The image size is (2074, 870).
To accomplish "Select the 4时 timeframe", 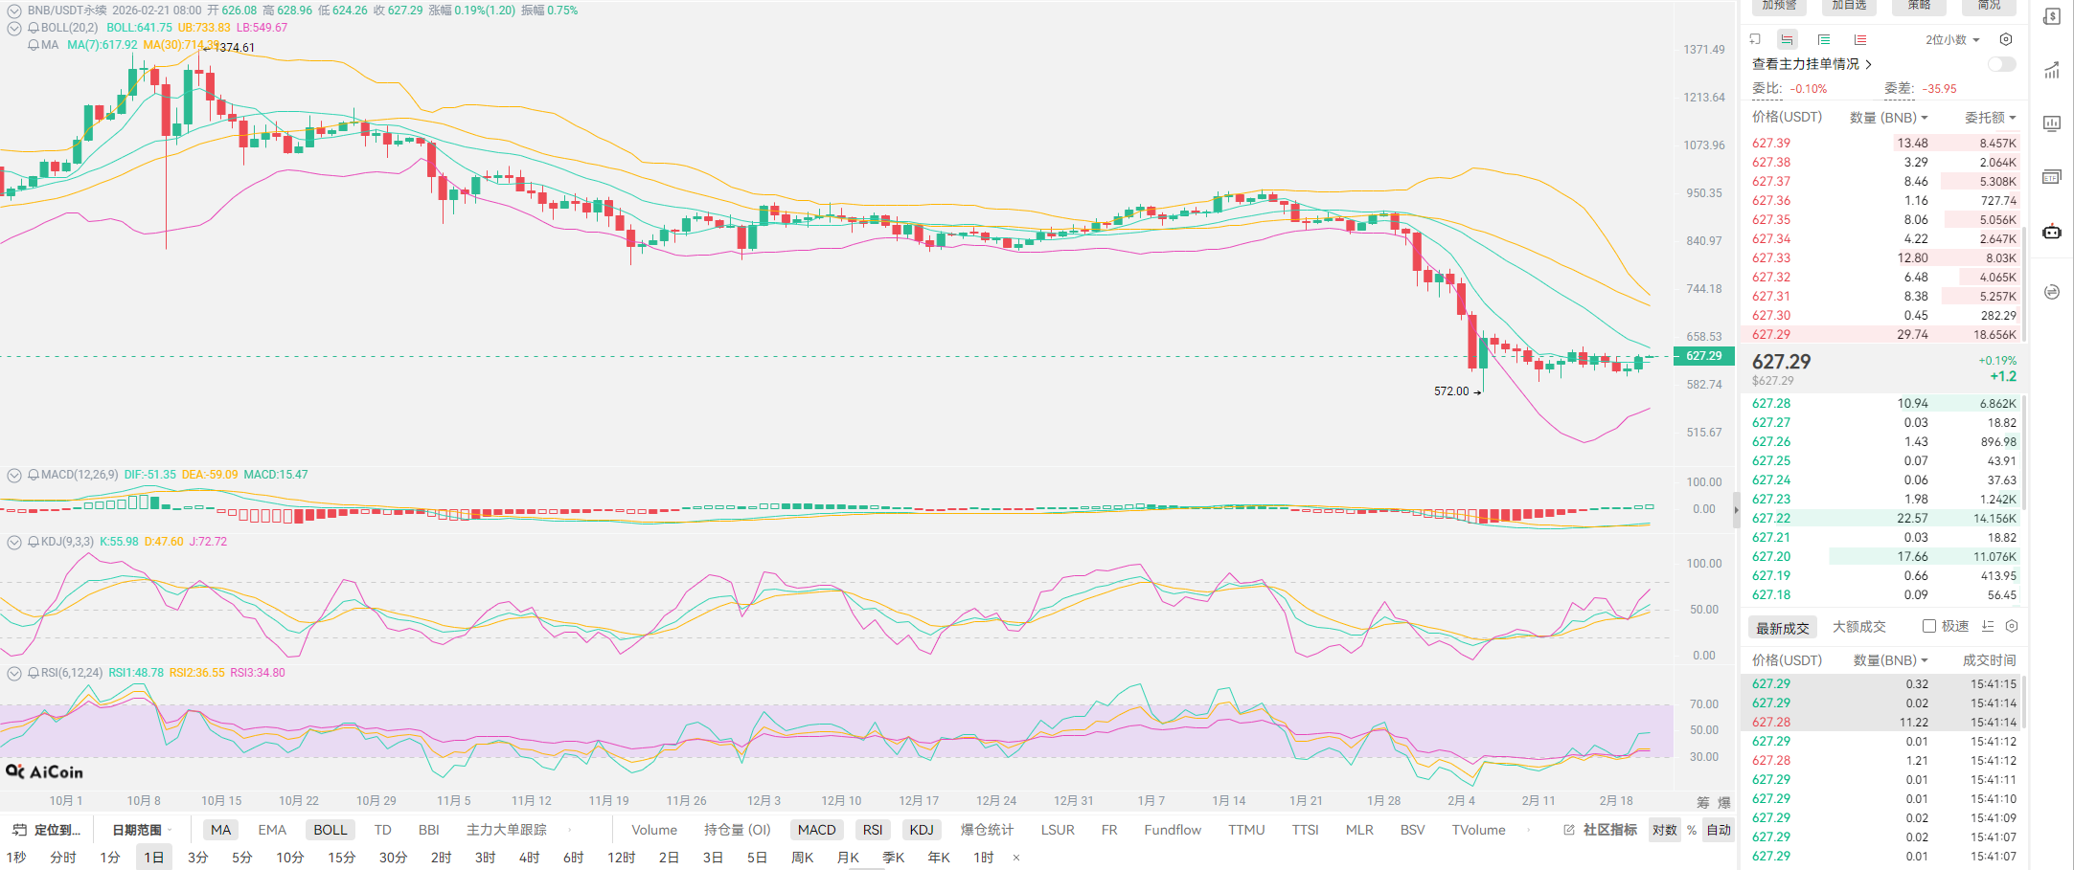I will click(529, 858).
